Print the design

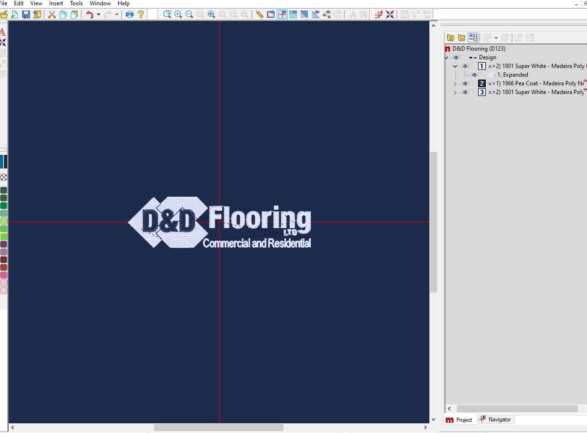tap(130, 14)
